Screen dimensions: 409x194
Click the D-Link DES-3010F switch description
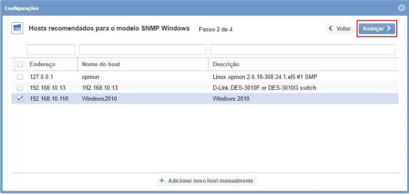coord(264,88)
